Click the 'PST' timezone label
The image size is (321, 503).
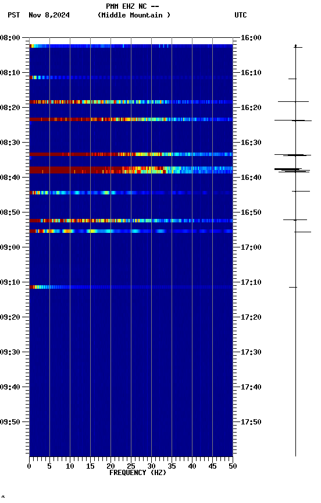(x=14, y=15)
